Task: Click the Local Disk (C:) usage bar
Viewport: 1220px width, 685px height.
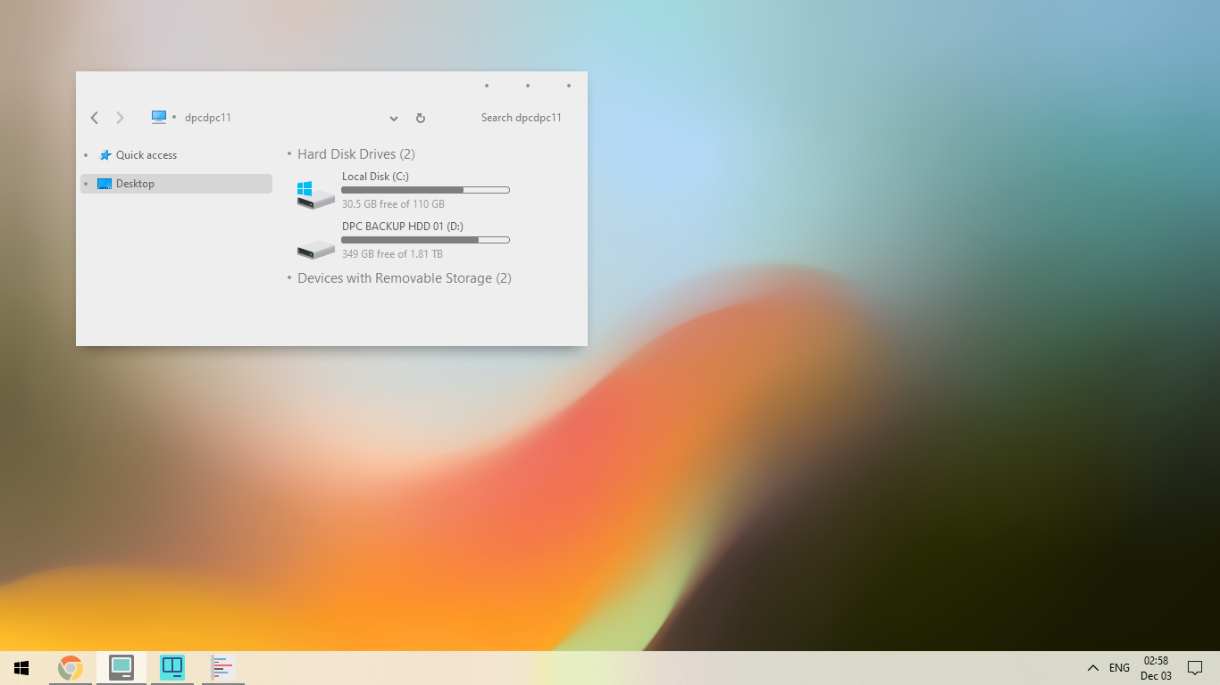Action: (x=425, y=189)
